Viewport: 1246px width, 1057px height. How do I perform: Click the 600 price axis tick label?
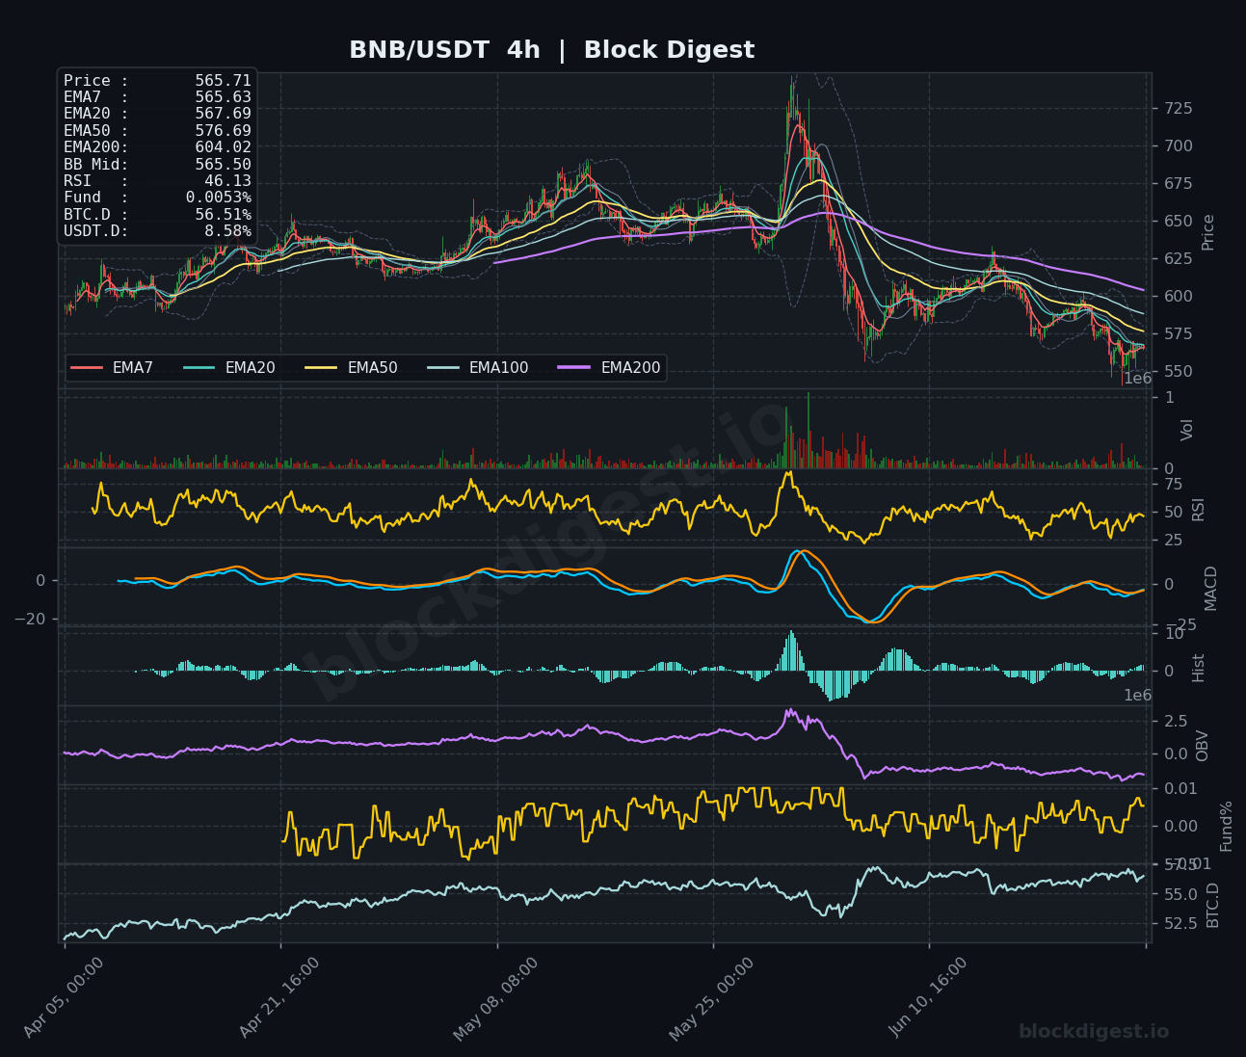click(1178, 297)
